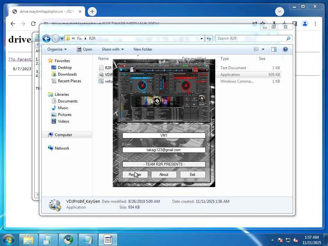This screenshot has width=328, height=246.
Task: Click New folder in the toolbar
Action: click(143, 49)
